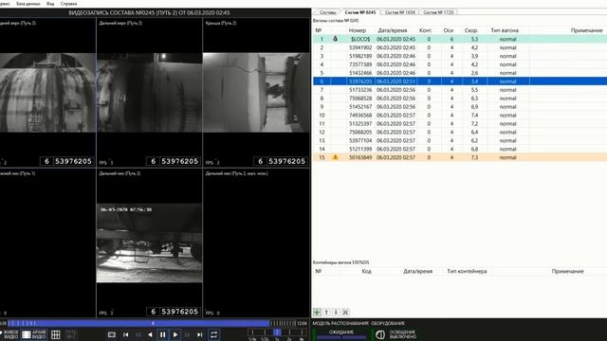This screenshot has width=607, height=341.
Task: Jump to the previous wagon recording
Action: [125, 334]
